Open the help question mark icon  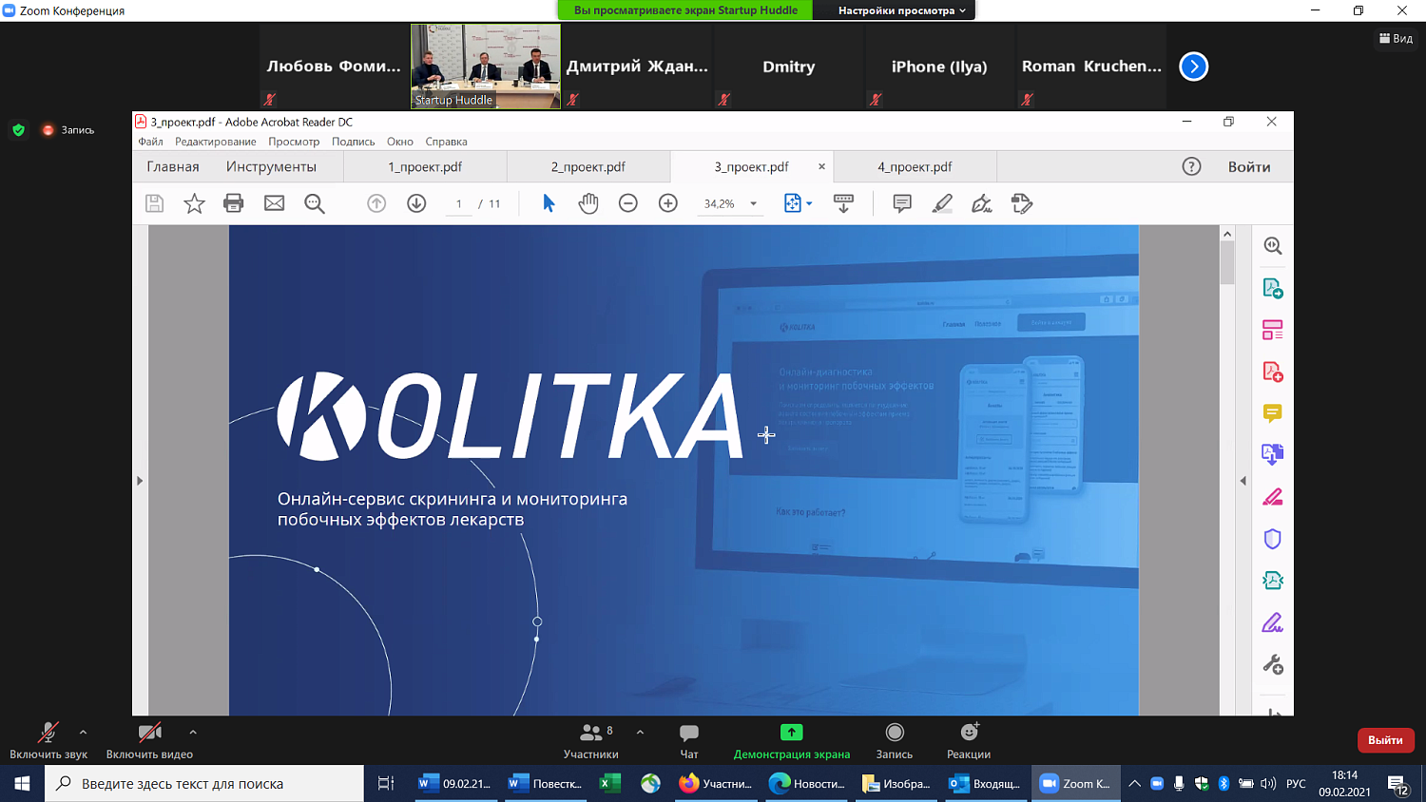tap(1191, 166)
